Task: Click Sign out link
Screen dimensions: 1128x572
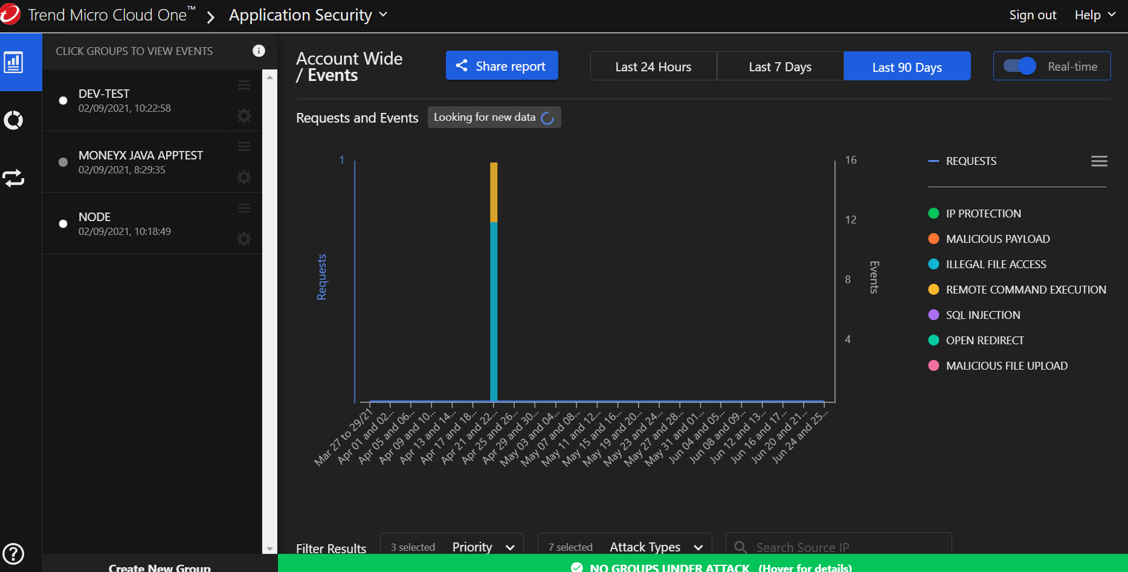Action: coord(1033,15)
